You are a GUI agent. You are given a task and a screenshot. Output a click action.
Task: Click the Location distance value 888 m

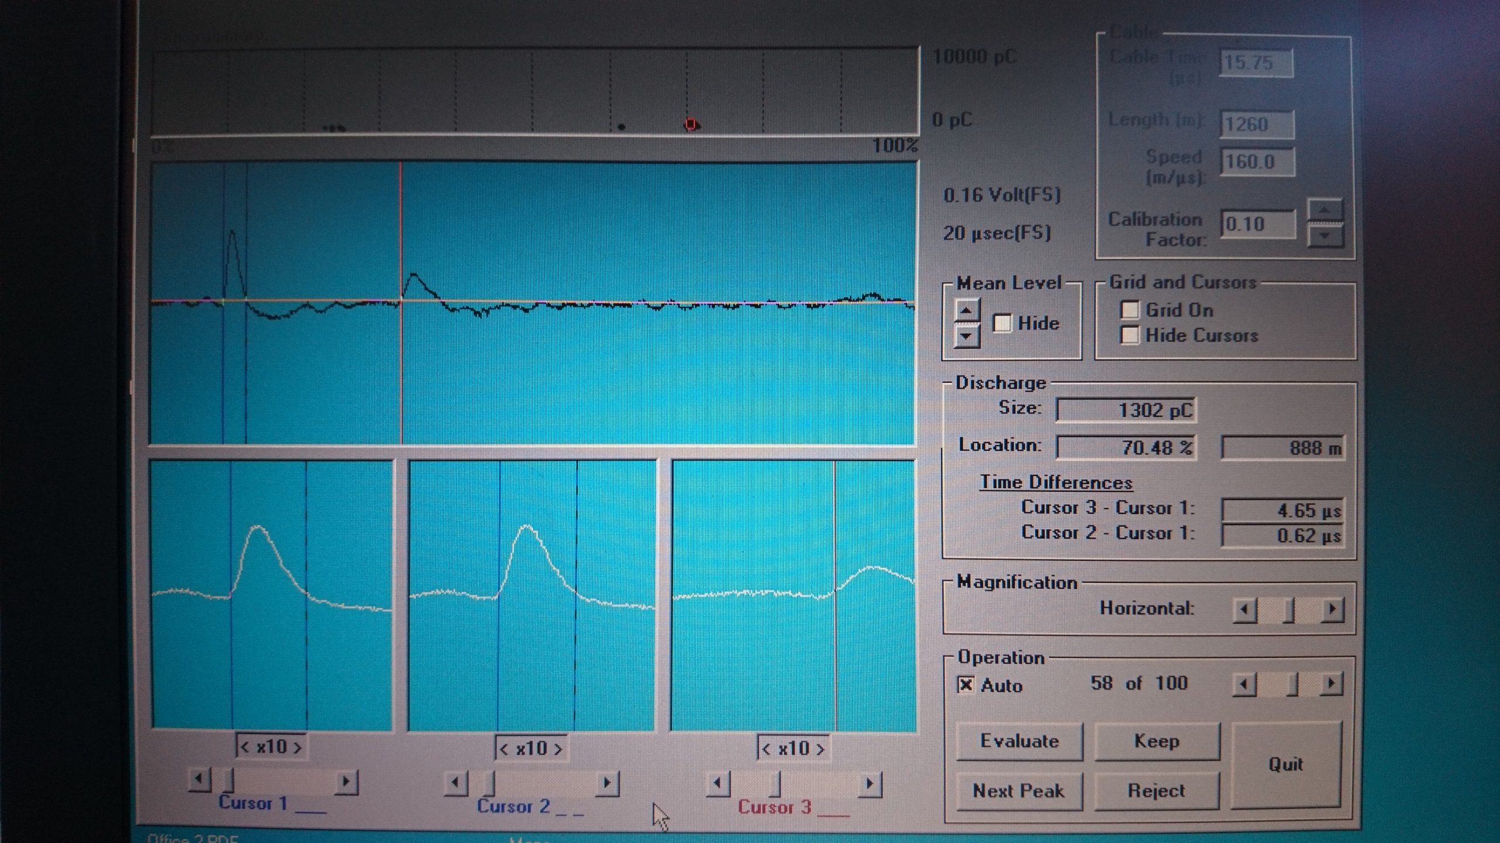[x=1283, y=448]
